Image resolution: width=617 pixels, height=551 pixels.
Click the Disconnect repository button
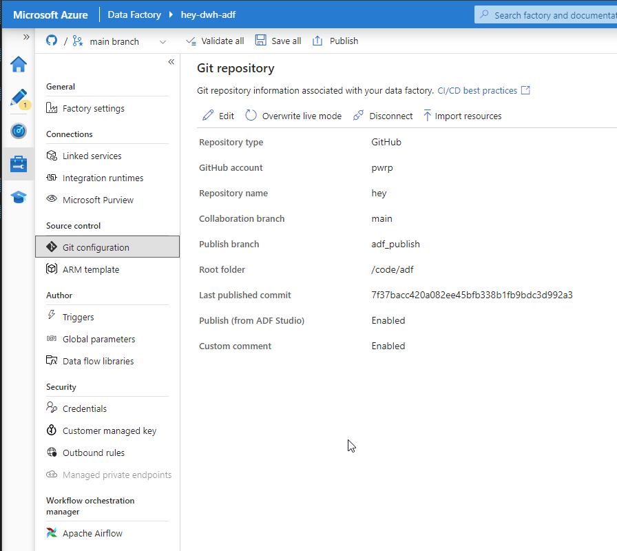point(383,116)
